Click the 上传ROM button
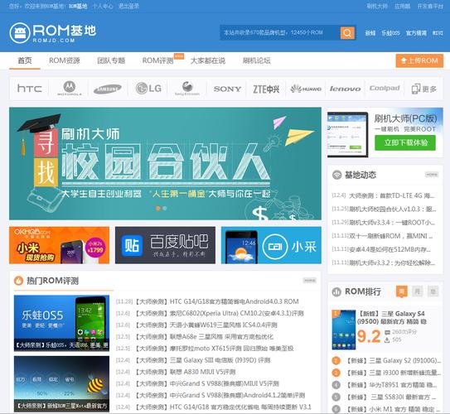The height and width of the screenshot is (414, 450). [419, 60]
